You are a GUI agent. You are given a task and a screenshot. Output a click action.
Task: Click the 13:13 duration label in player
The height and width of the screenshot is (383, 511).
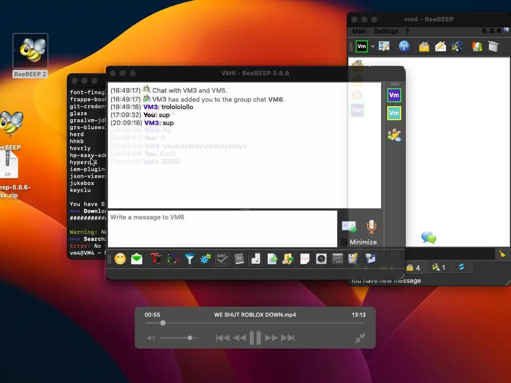pos(358,315)
